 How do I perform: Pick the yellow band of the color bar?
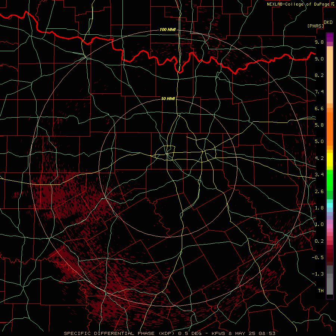330,160
